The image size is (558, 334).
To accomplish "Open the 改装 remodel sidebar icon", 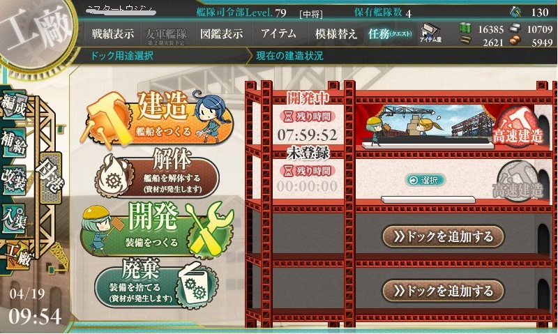I will point(14,180).
